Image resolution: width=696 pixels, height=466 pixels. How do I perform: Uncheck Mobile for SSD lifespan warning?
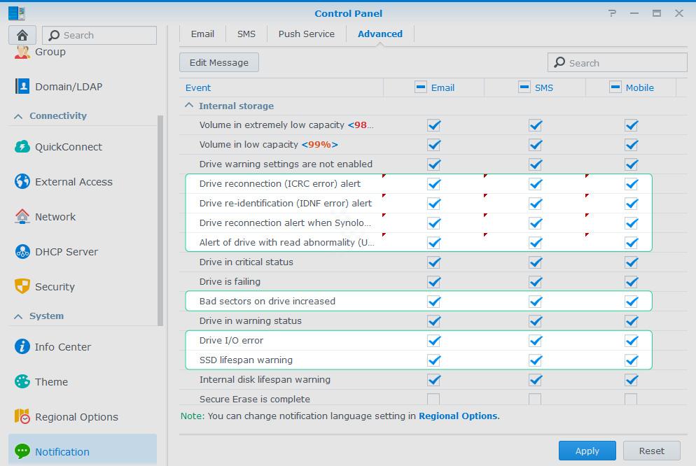[631, 360]
